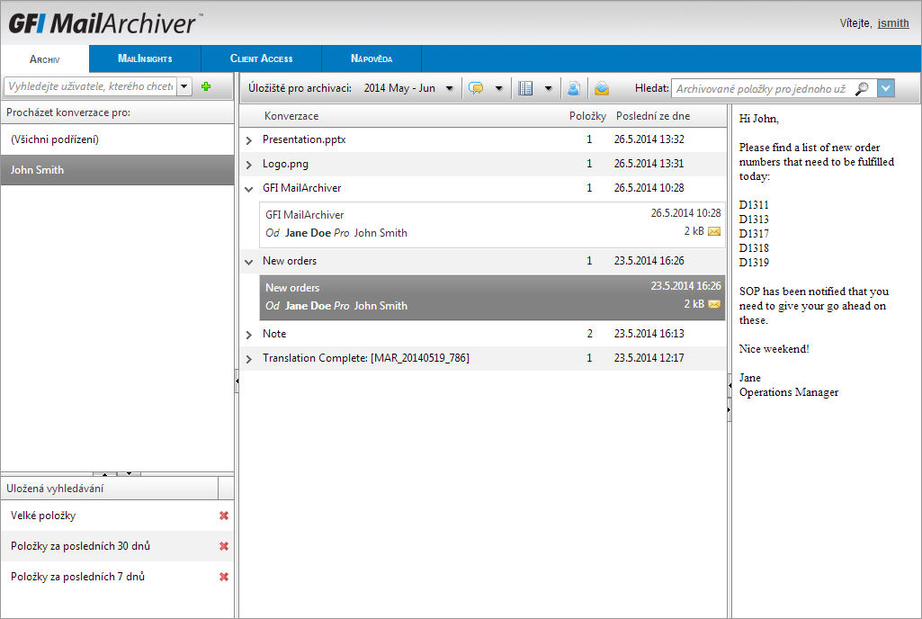Expand Note conversation

(249, 335)
